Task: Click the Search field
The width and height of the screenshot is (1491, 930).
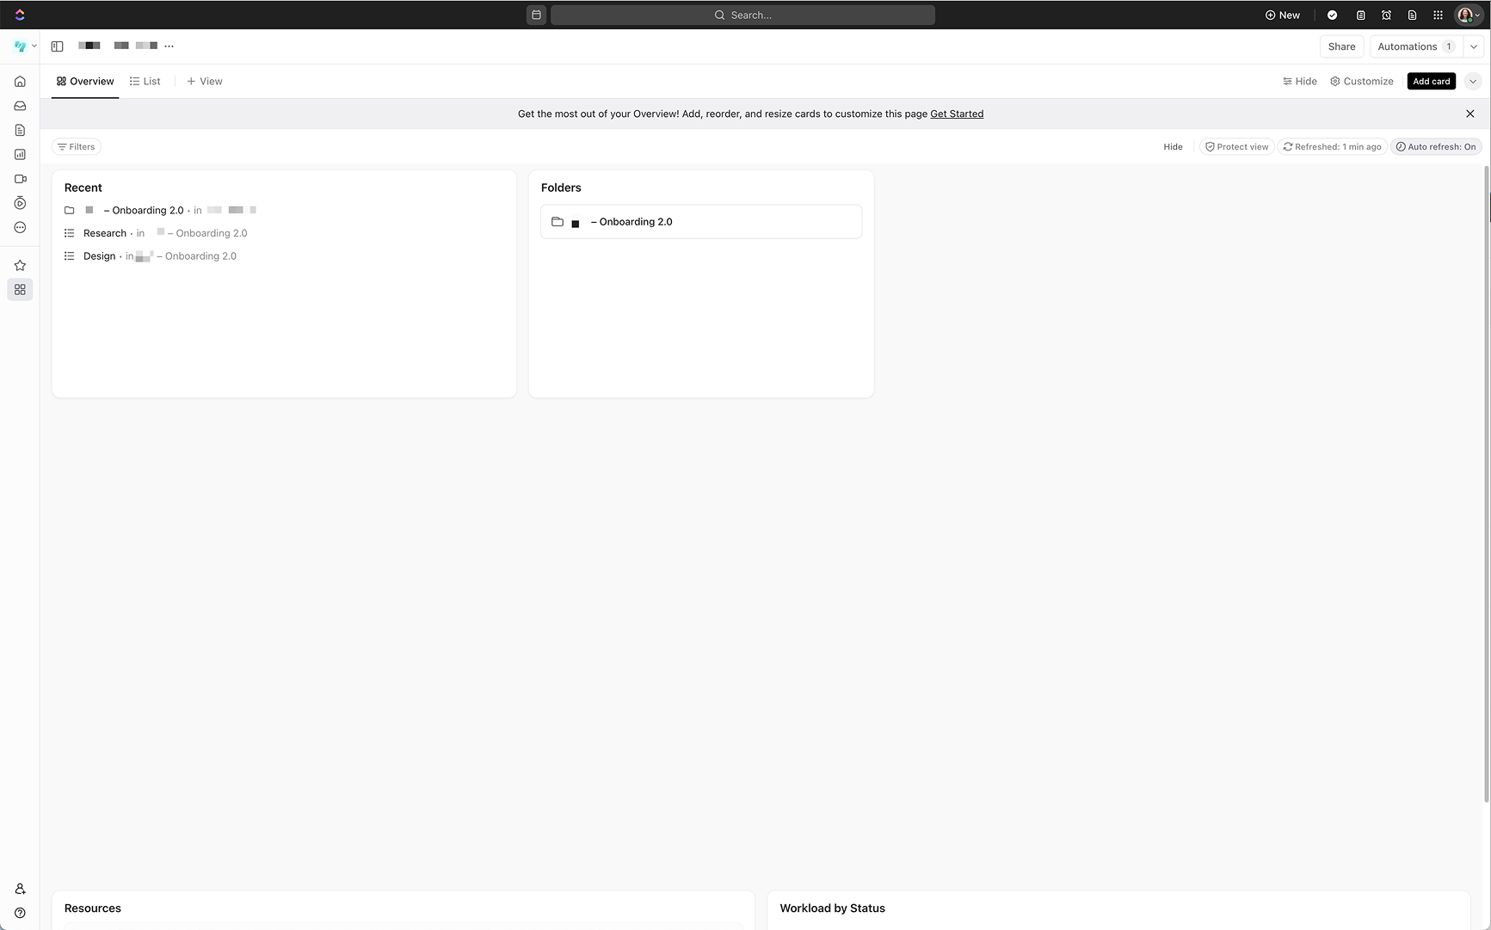Action: (x=742, y=15)
